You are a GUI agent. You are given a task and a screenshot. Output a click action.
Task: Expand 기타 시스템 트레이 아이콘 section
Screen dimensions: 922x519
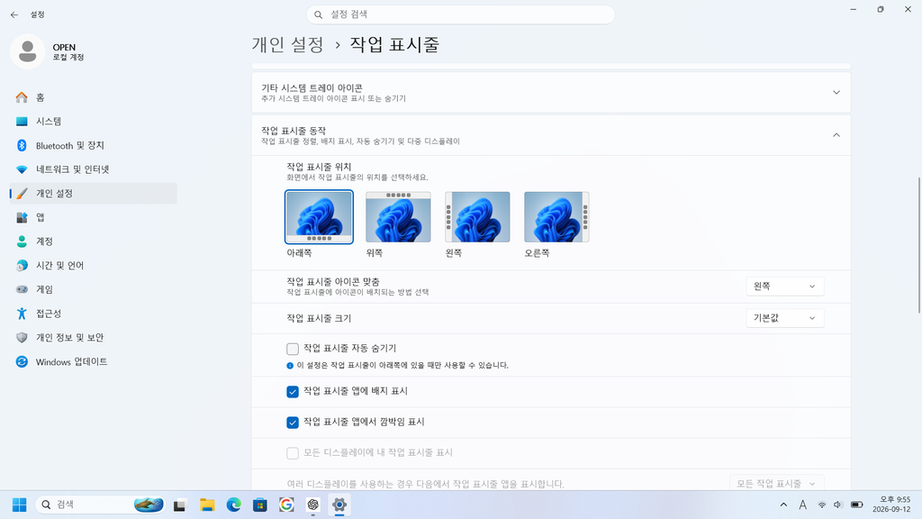pos(551,93)
